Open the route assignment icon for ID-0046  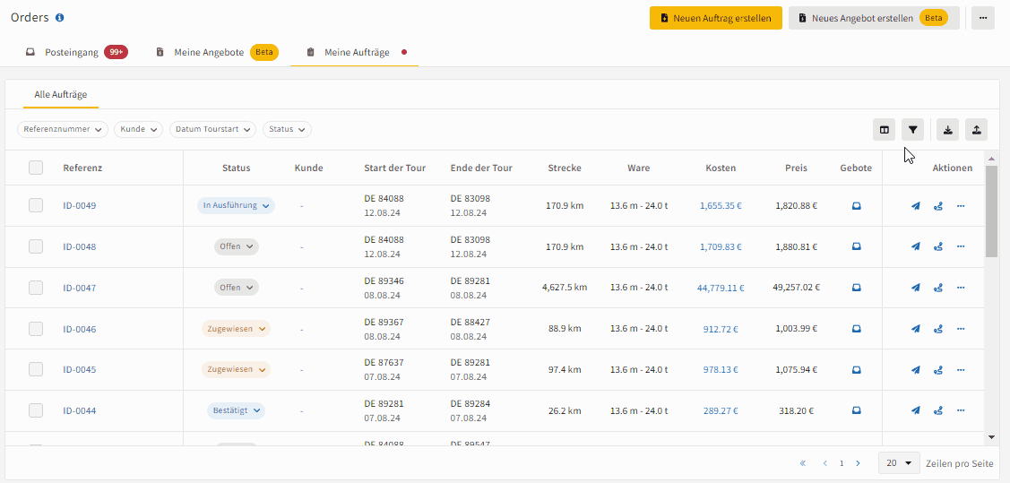coord(938,329)
